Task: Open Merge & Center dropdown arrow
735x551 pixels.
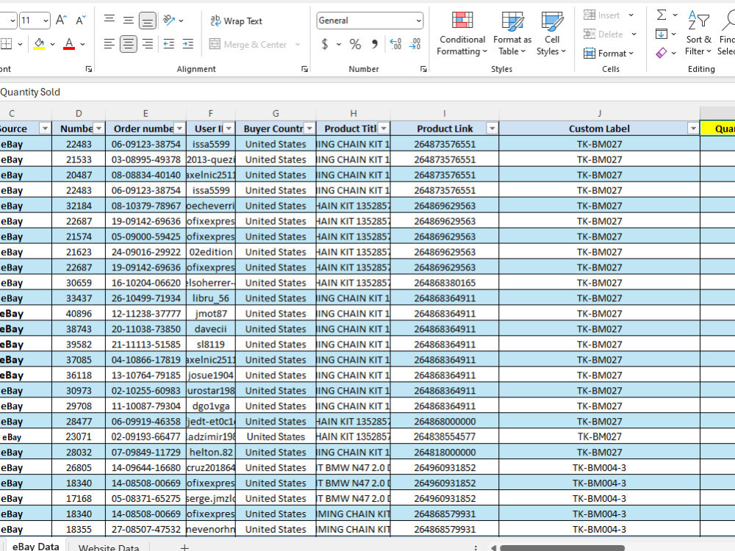Action: tap(298, 45)
